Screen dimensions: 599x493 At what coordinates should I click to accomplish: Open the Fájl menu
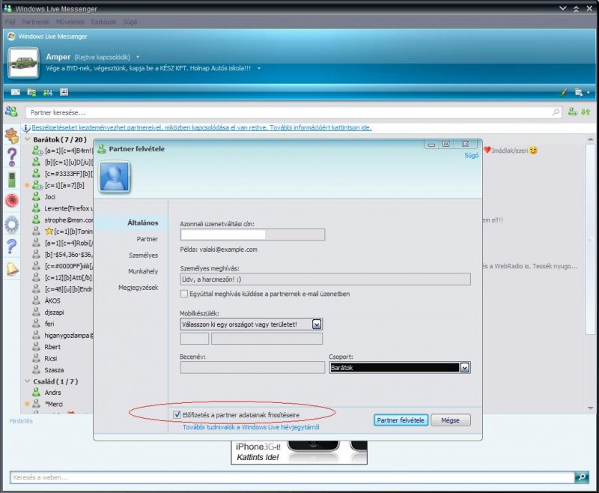10,22
